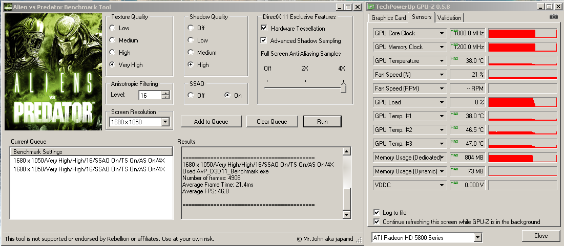Image resolution: width=564 pixels, height=246 pixels.
Task: Click the anti-aliasing samples slider handle
Action: pyautogui.click(x=343, y=87)
